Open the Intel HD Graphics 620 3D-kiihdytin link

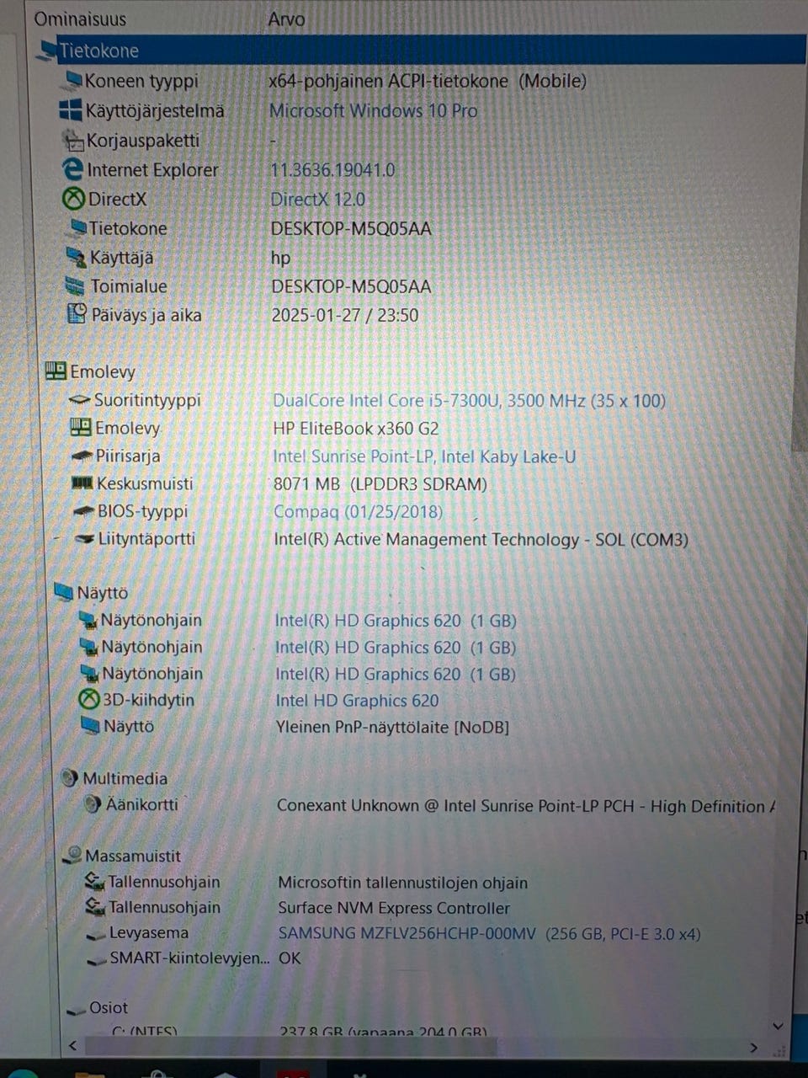(x=357, y=700)
